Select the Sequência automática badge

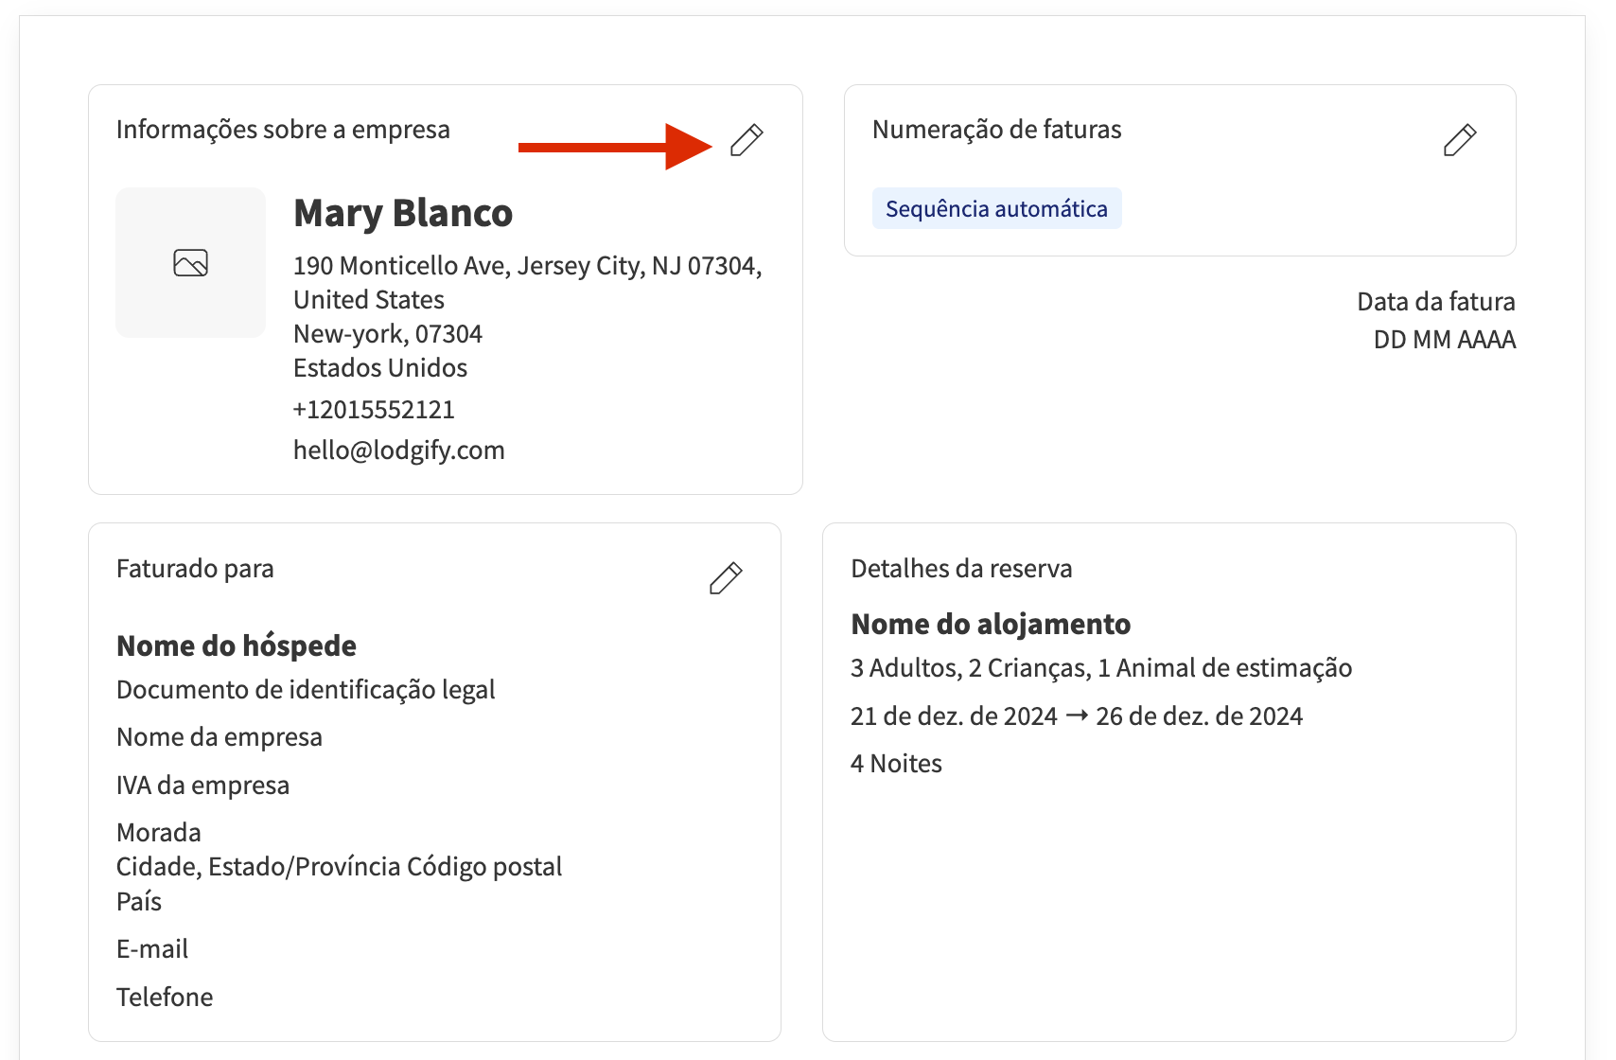pyautogui.click(x=996, y=208)
